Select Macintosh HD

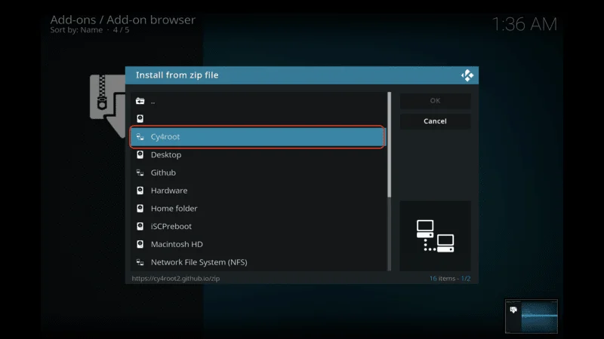[258, 244]
